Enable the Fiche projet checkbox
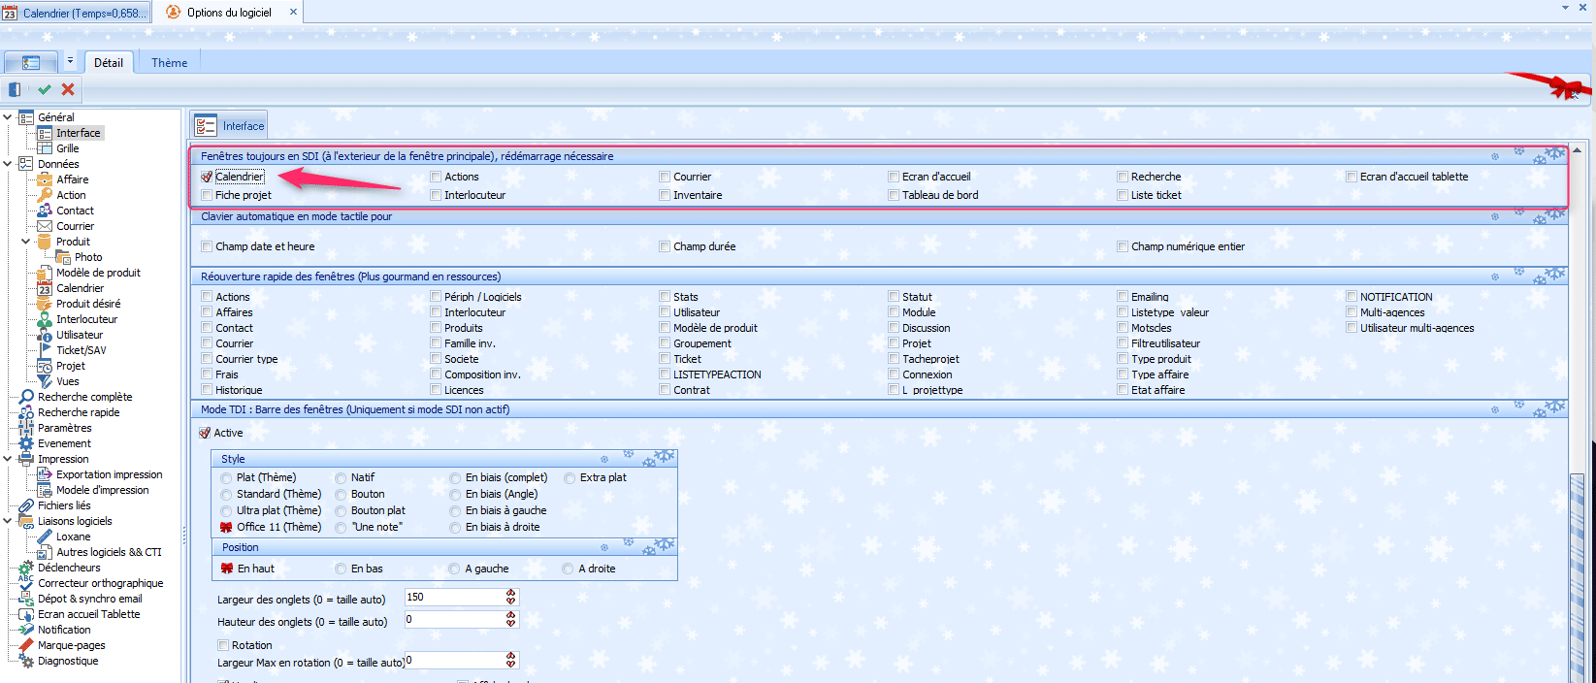Screen dimensions: 1596x683 pyautogui.click(x=207, y=195)
